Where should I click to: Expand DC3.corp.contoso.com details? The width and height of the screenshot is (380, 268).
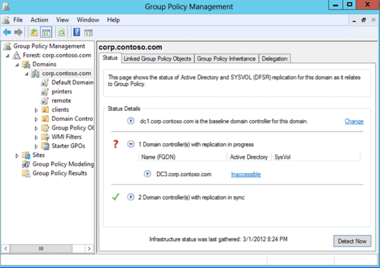[x=147, y=174]
